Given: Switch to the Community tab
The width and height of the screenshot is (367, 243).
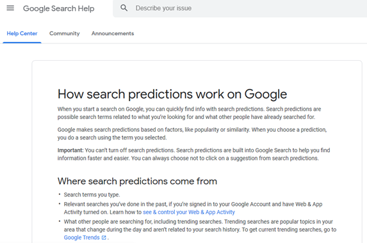Looking at the screenshot, I should point(64,33).
